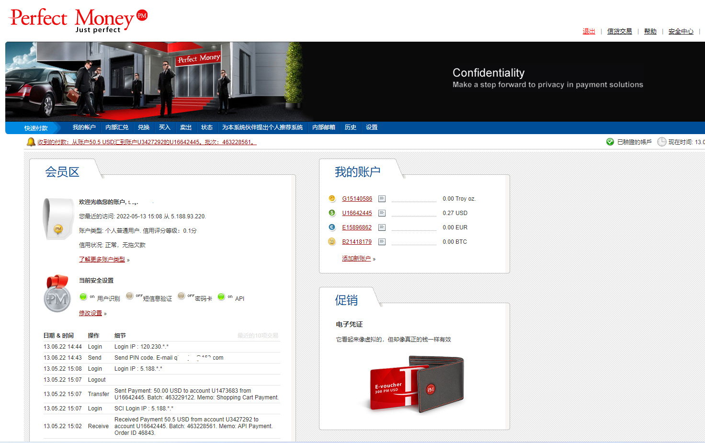Click the 已验证的帐户 status text

click(x=634, y=142)
